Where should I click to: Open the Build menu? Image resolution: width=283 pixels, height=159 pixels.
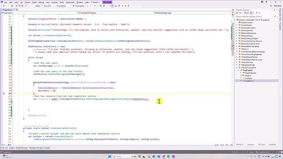pos(34,2)
